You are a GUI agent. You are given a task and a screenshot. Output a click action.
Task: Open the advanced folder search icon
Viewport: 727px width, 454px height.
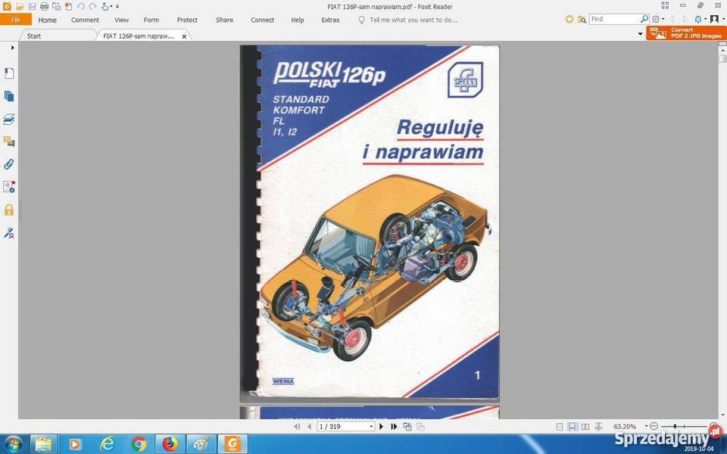point(582,20)
